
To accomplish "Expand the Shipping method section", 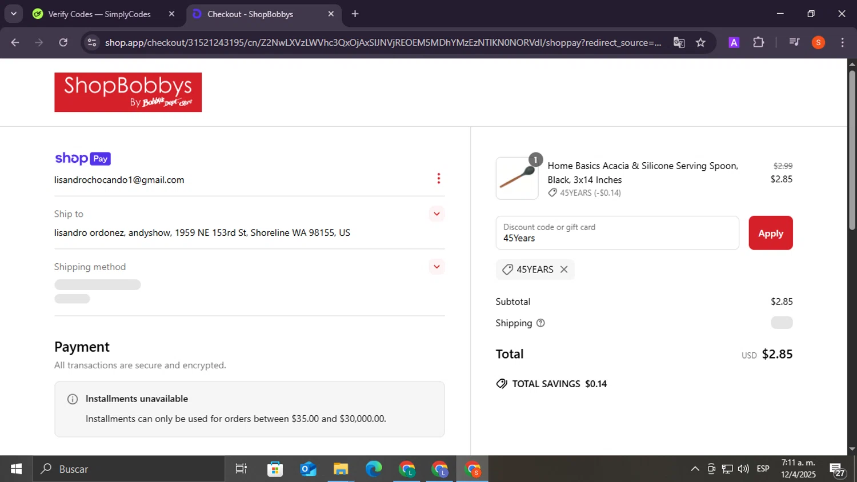I will pos(436,267).
